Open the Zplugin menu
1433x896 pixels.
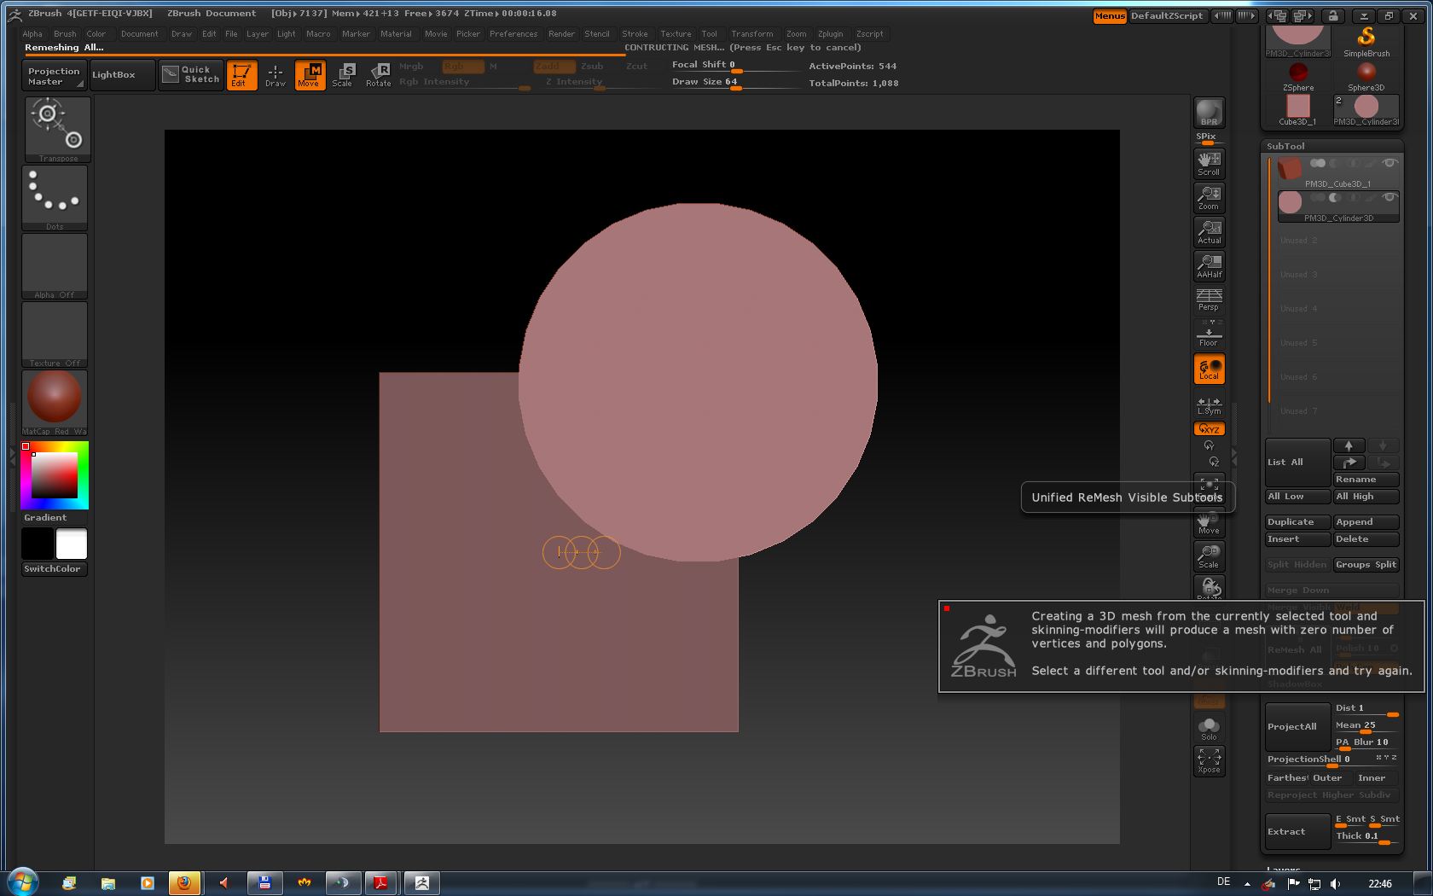click(x=830, y=34)
